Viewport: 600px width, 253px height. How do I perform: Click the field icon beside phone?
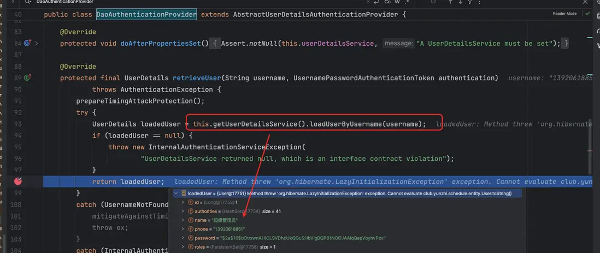[191, 229]
